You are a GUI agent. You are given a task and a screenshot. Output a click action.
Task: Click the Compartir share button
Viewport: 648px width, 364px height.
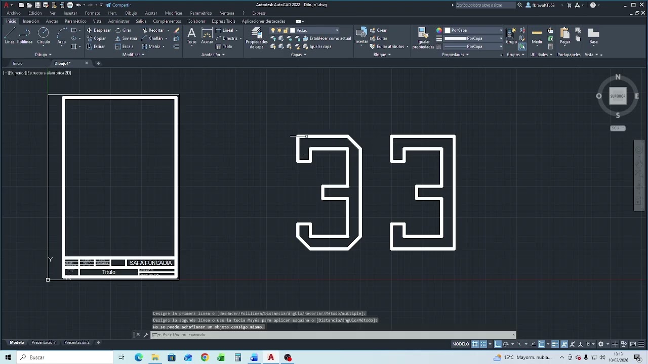(x=118, y=5)
